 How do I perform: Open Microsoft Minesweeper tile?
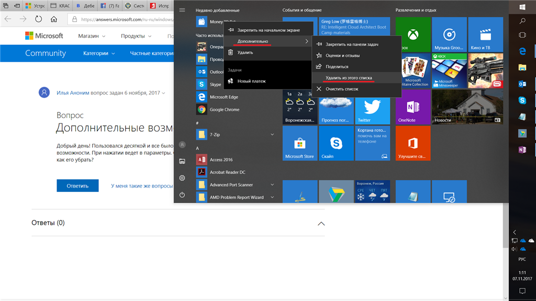point(449,71)
